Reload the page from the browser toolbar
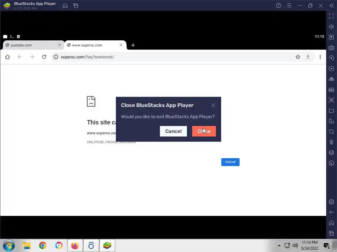 pos(44,57)
